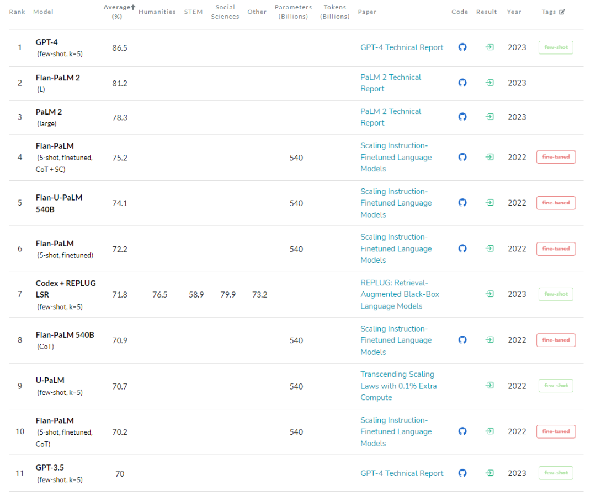
Task: Open GPT-4 Technical Report link in GPT-3.5 row
Action: pyautogui.click(x=402, y=473)
